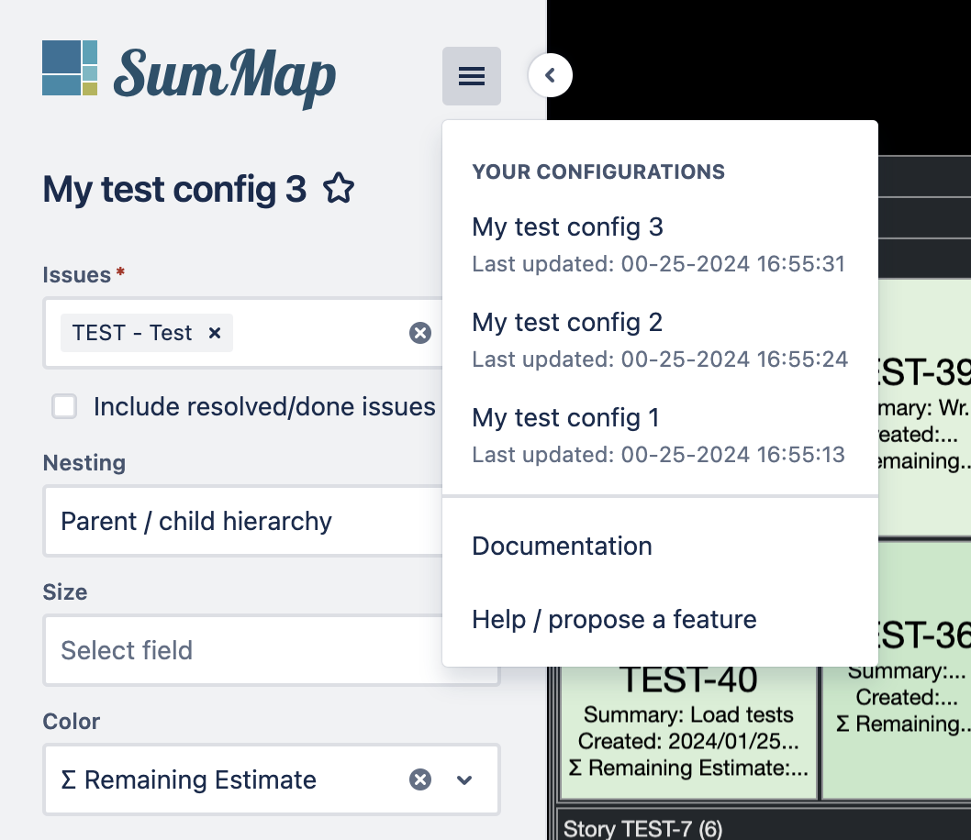Click the Σ Remaining Estimate value text
This screenshot has height=840, width=971.
click(x=189, y=779)
